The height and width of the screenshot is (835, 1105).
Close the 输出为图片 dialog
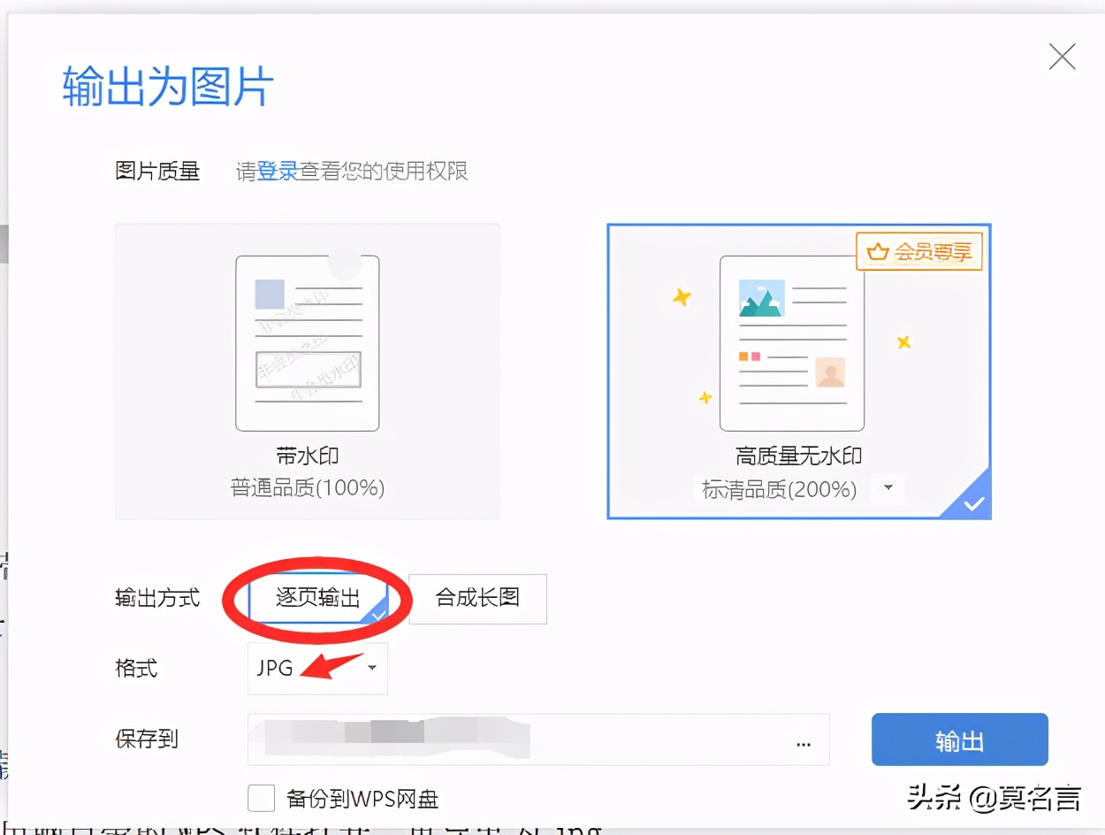click(1062, 57)
